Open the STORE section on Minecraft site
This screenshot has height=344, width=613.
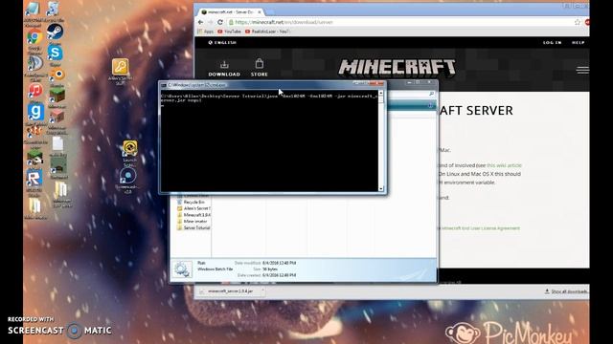point(260,68)
